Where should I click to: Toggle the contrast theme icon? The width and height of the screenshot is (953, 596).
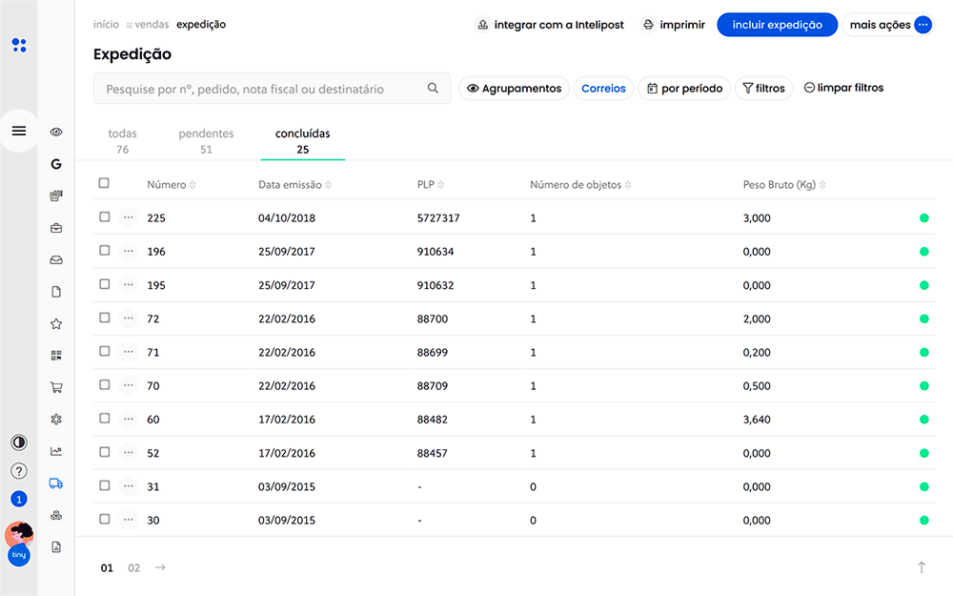(x=19, y=442)
